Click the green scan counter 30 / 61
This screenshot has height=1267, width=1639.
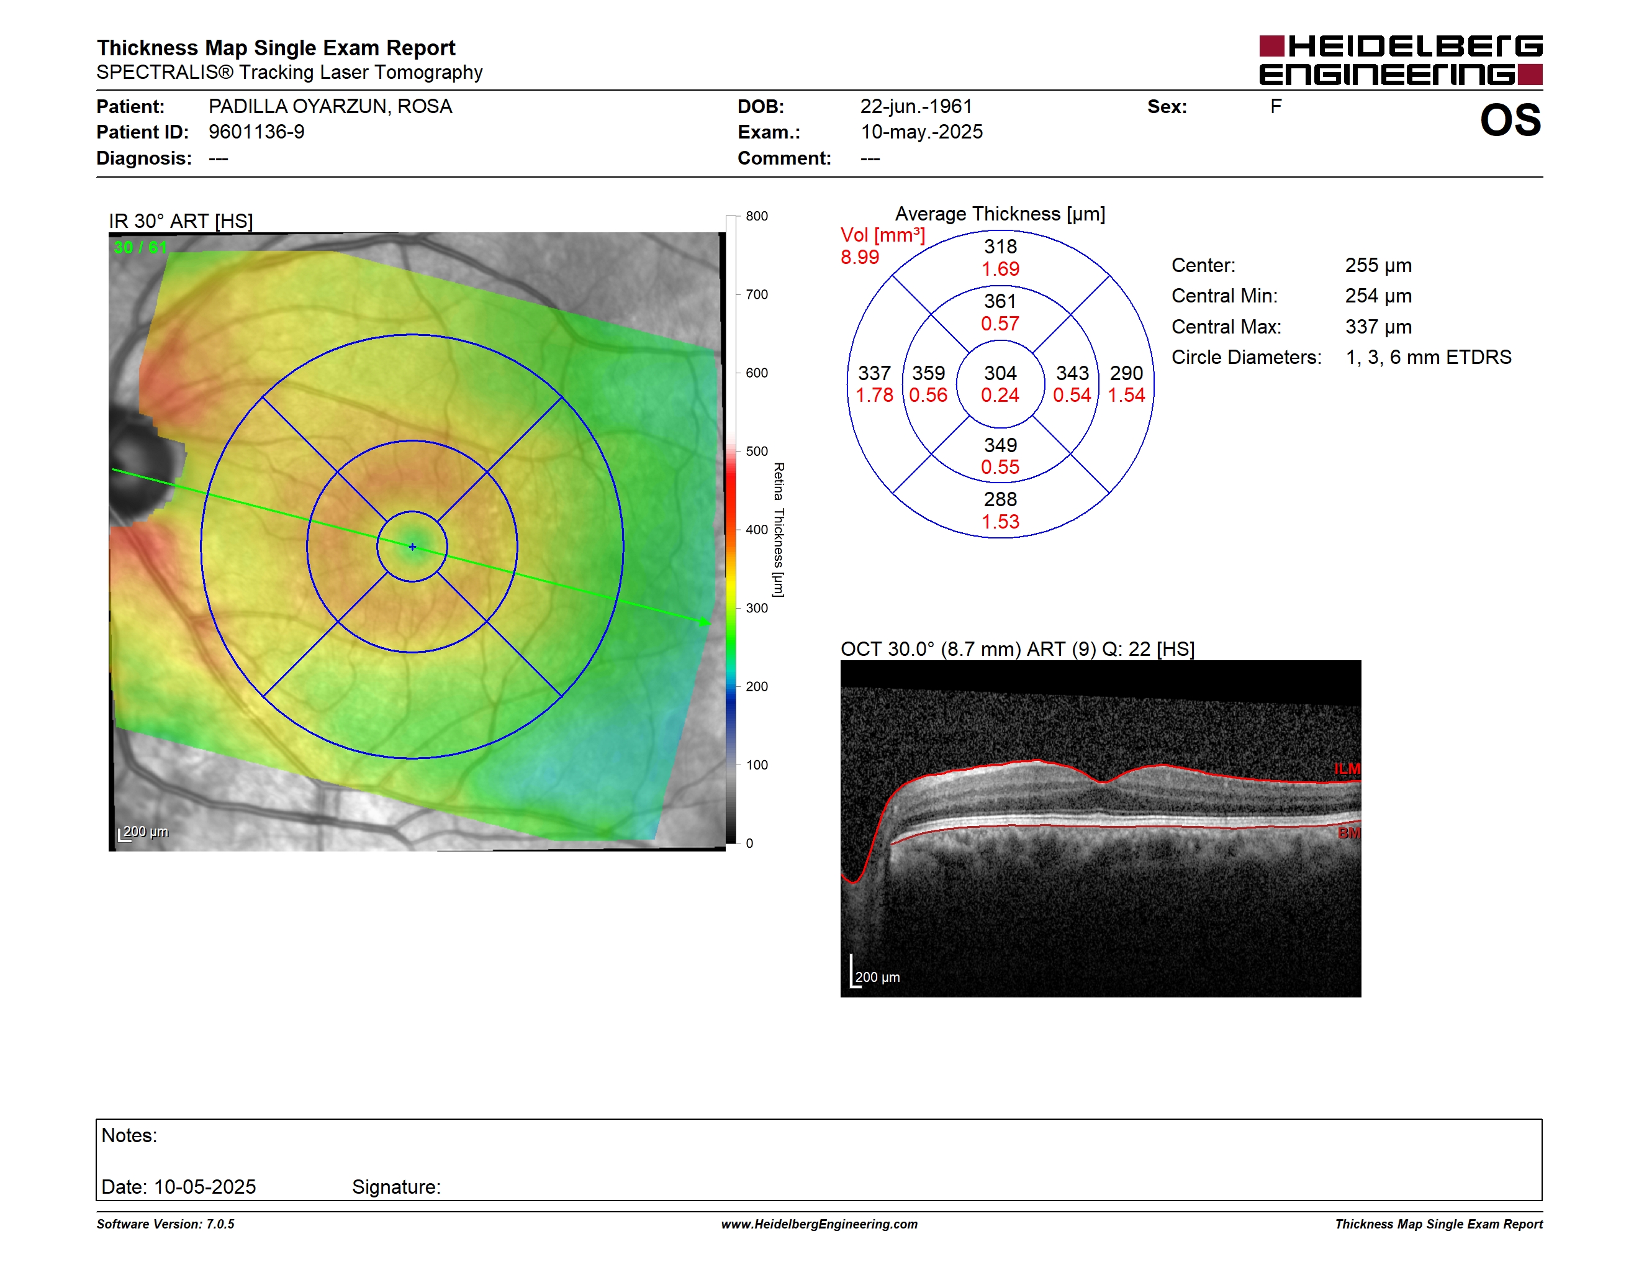(140, 247)
